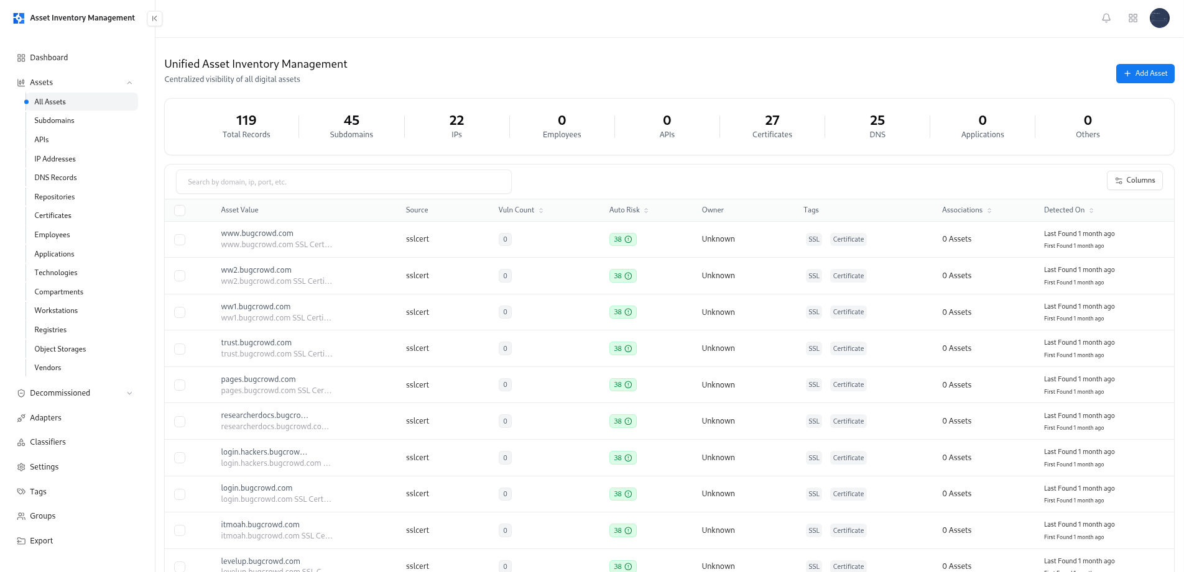Click the Decommissioned shield icon
Screen dimensions: 1184x572
(x=21, y=393)
